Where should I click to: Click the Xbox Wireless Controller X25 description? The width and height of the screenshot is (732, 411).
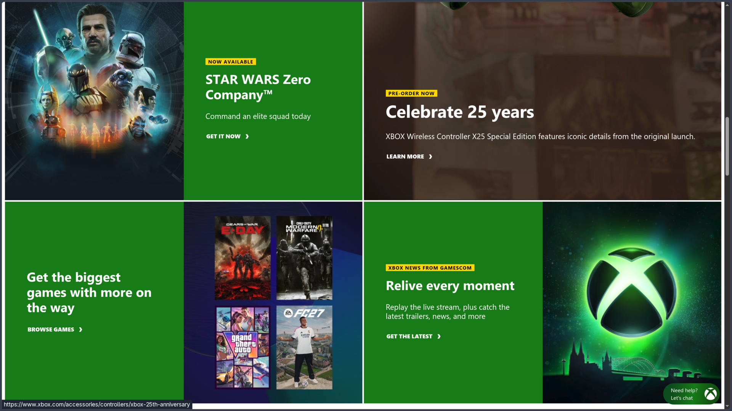[x=540, y=137]
